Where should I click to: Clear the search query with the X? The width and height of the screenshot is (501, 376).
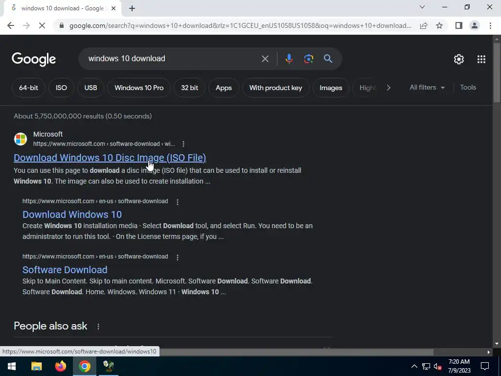click(265, 59)
